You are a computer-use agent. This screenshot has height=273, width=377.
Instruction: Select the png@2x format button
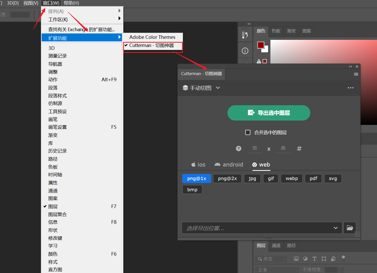(227, 179)
